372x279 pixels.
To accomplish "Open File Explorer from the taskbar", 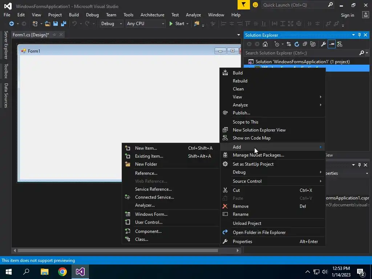I will pos(45,272).
